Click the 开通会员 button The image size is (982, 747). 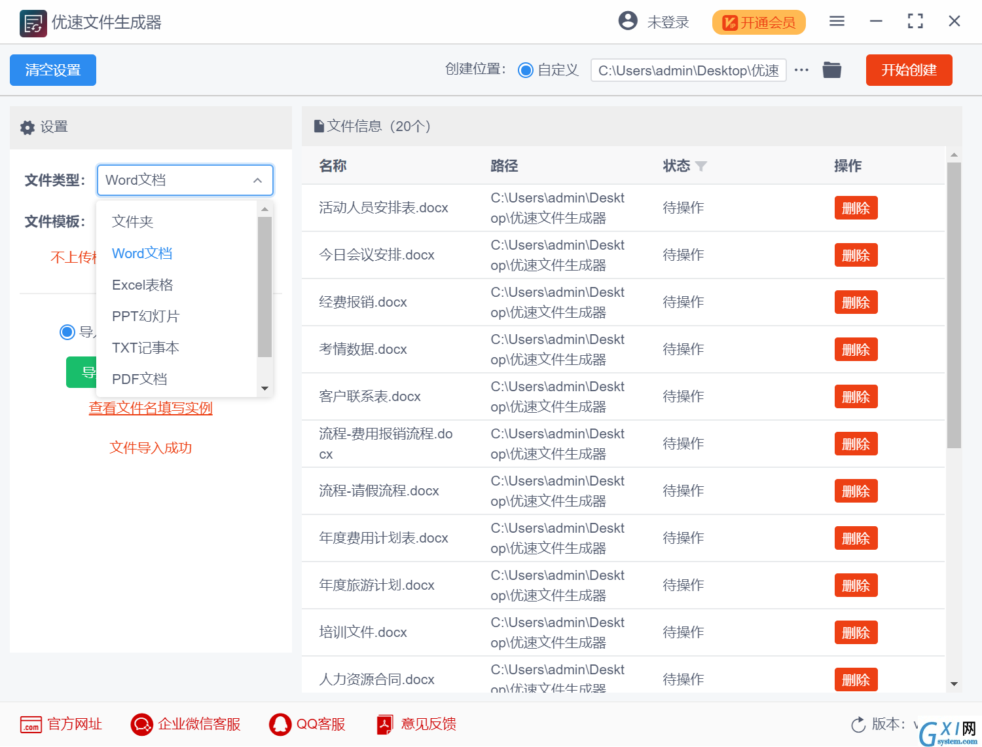759,23
